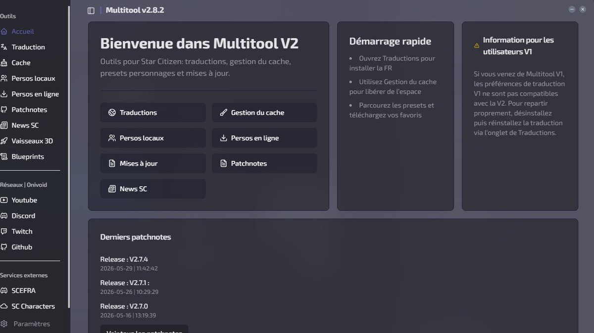Click the News SC sidebar label

[x=25, y=125]
